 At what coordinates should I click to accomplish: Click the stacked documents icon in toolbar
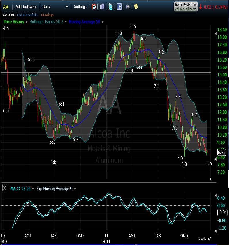point(102,7)
